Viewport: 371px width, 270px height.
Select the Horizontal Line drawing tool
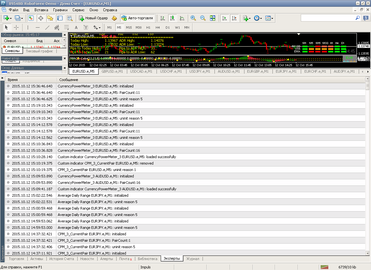click(x=37, y=27)
